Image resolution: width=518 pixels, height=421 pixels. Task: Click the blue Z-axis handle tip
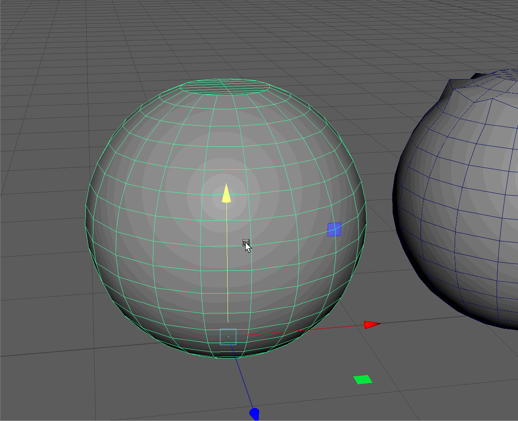coord(254,413)
